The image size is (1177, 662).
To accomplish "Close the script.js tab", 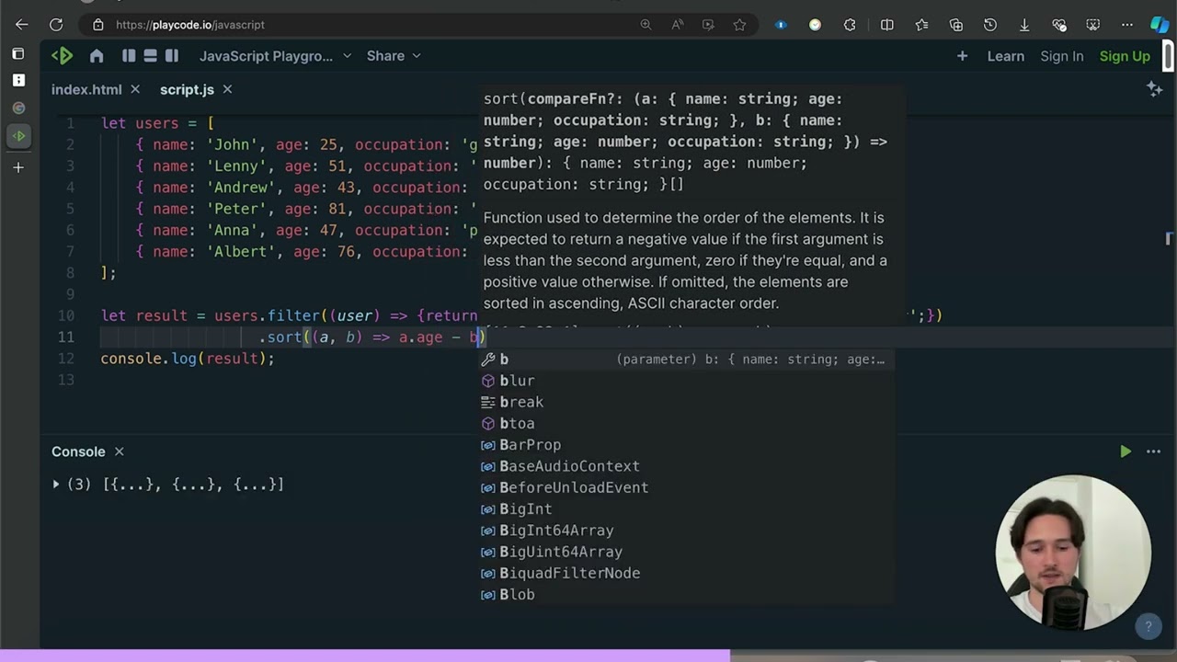I will 227,89.
